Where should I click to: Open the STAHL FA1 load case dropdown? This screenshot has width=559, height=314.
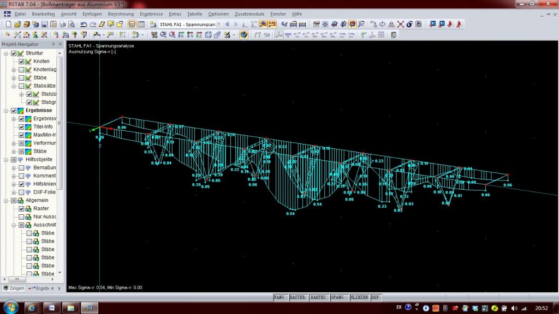pos(219,24)
